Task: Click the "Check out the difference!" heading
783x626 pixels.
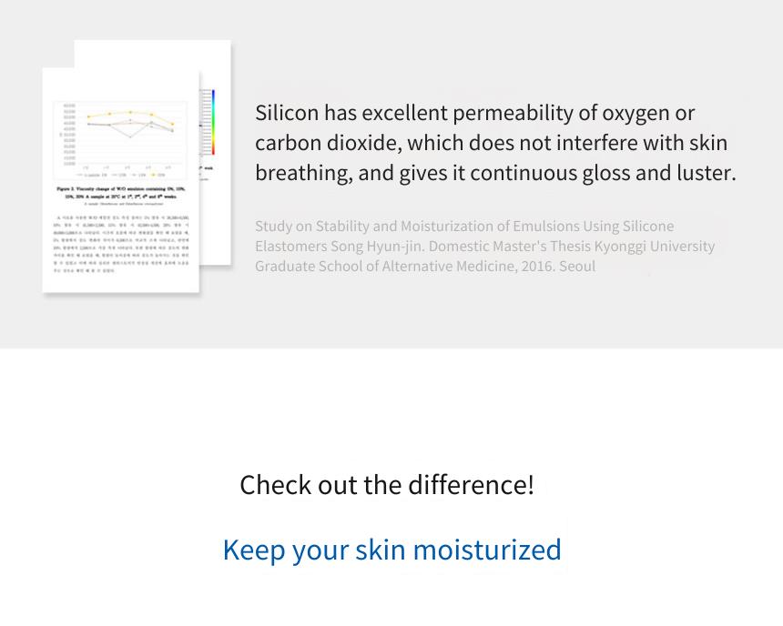Action: (x=387, y=485)
